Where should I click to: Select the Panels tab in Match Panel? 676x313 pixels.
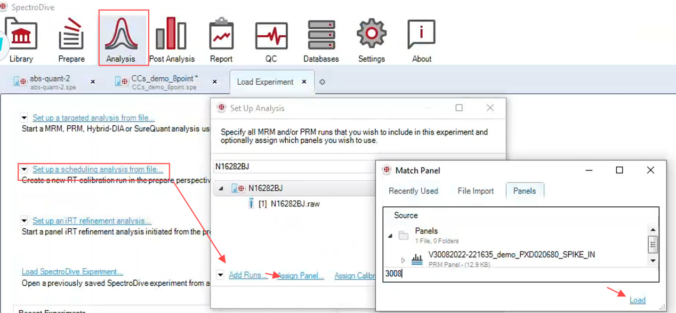tap(525, 191)
